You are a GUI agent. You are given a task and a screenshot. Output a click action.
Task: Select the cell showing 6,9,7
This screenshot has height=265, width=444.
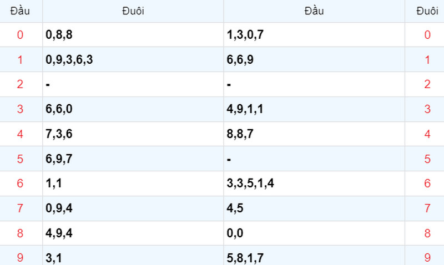(133, 159)
